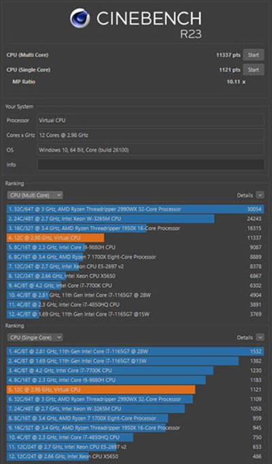Select Ryzen 7 1700X row scoring 8889

click(135, 257)
